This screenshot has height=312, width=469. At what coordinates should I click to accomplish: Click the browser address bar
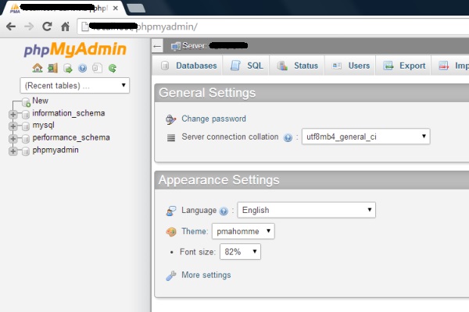coord(273,27)
